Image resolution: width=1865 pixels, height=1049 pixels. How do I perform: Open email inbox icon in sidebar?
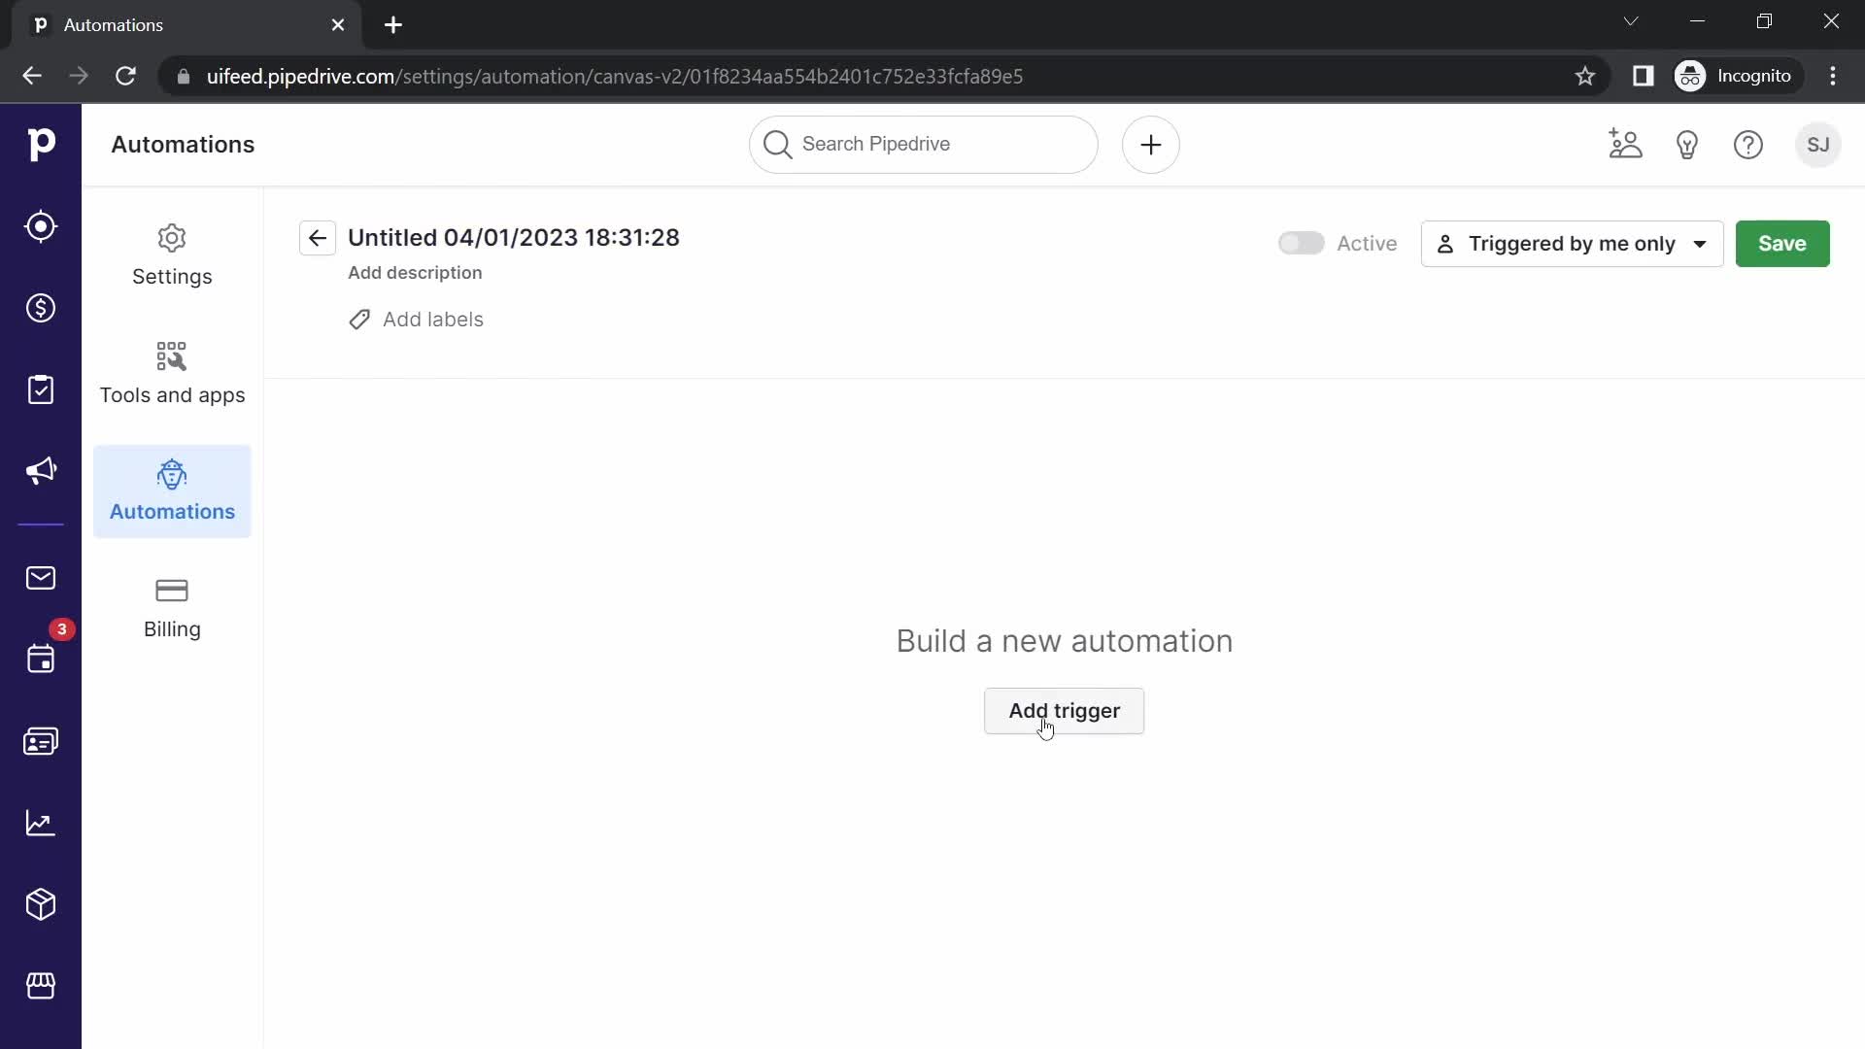(x=41, y=576)
